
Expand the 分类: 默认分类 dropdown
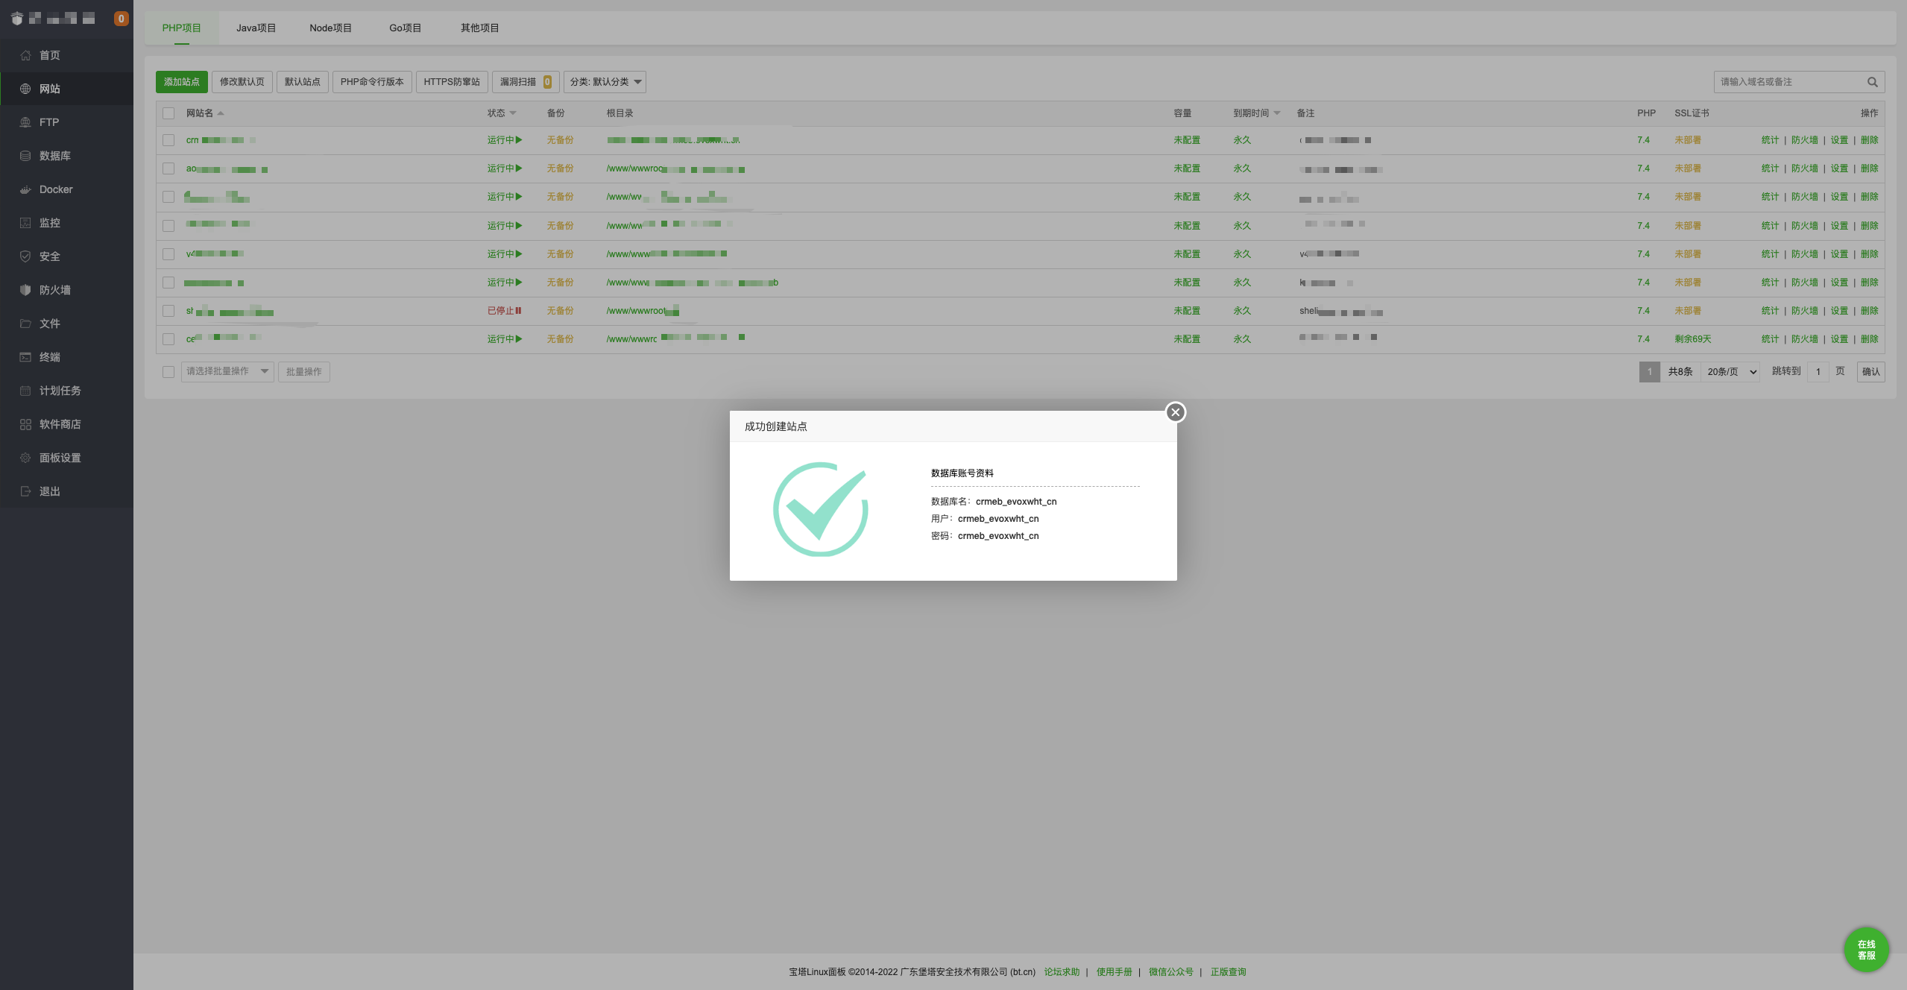pos(605,82)
